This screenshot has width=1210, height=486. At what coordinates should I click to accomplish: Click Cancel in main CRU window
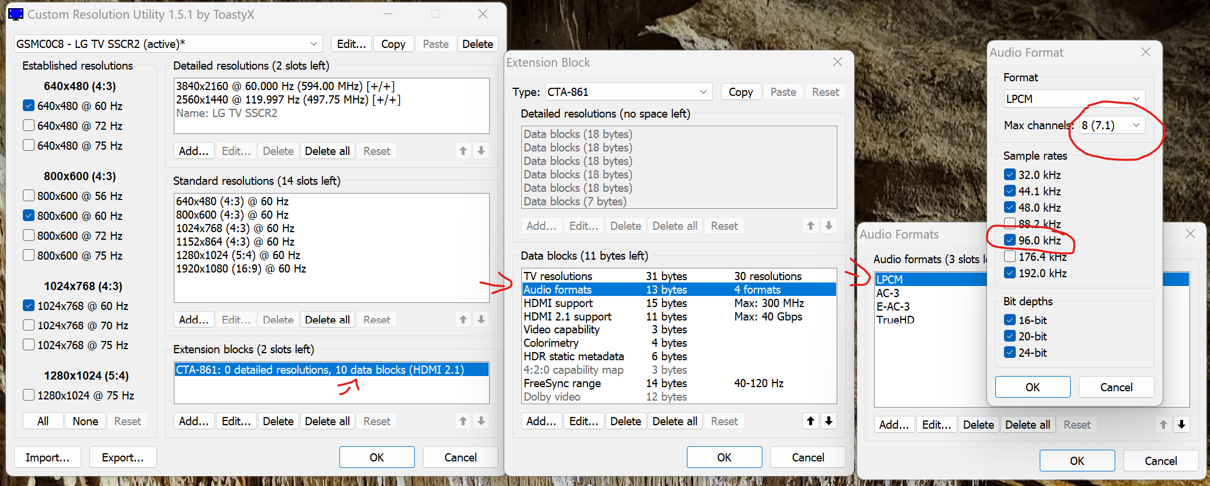460,457
